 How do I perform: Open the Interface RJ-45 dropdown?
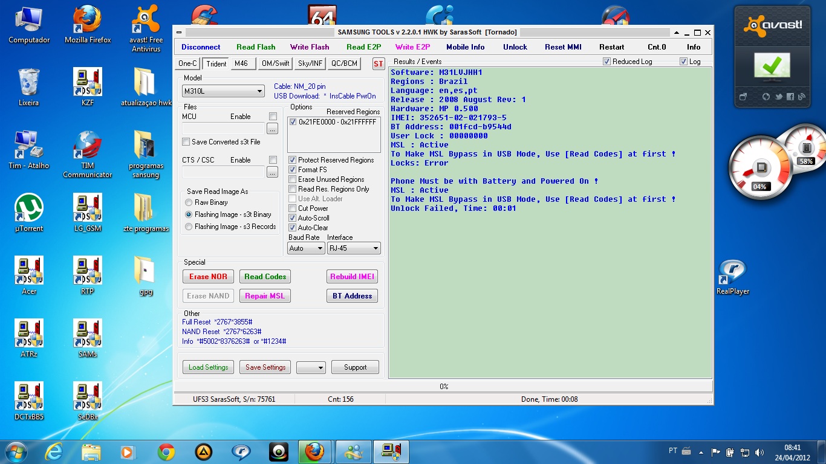coord(354,248)
